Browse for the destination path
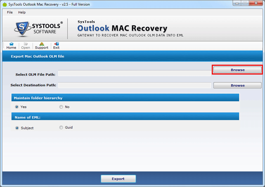 coord(237,85)
